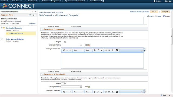Click Weight field for Competency 3
Image resolution: width=173 pixels, height=97 pixels.
(63, 84)
